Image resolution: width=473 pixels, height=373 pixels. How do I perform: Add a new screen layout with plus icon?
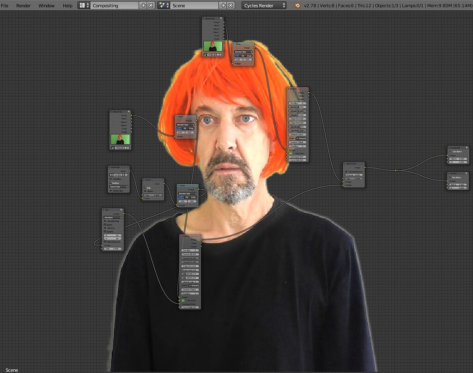pyautogui.click(x=143, y=6)
